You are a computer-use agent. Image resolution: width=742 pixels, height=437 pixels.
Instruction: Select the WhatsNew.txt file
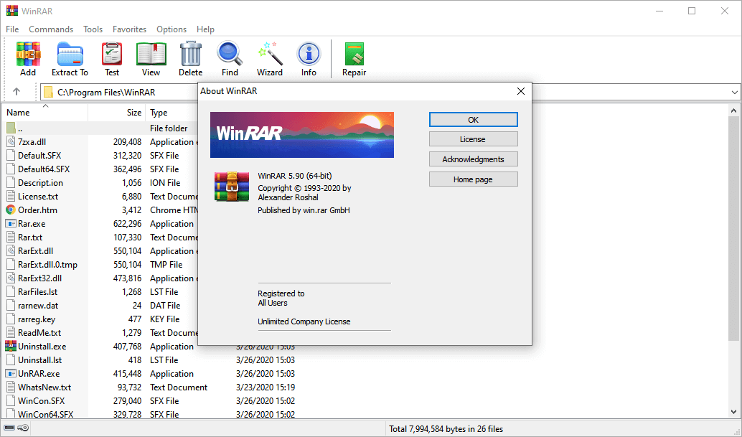click(44, 387)
